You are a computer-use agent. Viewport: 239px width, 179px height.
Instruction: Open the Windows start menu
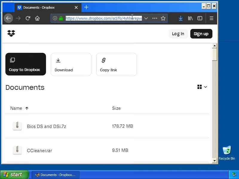(14, 175)
